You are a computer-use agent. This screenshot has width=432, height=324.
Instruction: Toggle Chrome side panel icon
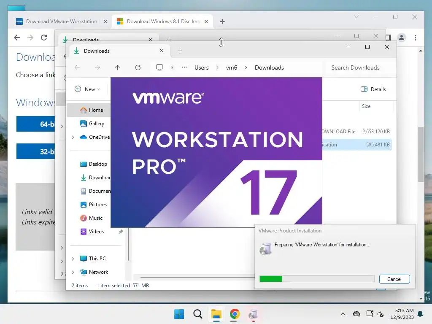pyautogui.click(x=388, y=38)
